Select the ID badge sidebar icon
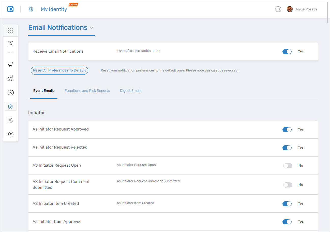Viewport: 330px width, 232px height. pyautogui.click(x=10, y=43)
